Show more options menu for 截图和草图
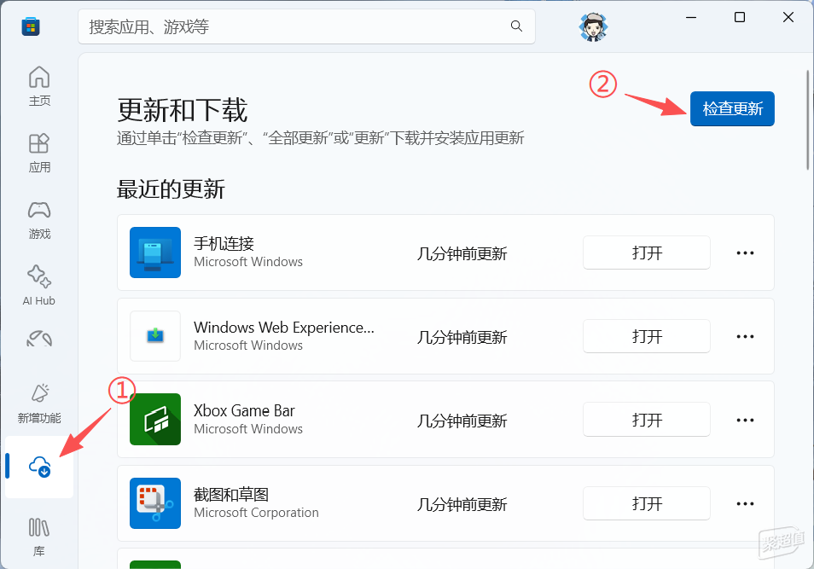 pyautogui.click(x=745, y=503)
